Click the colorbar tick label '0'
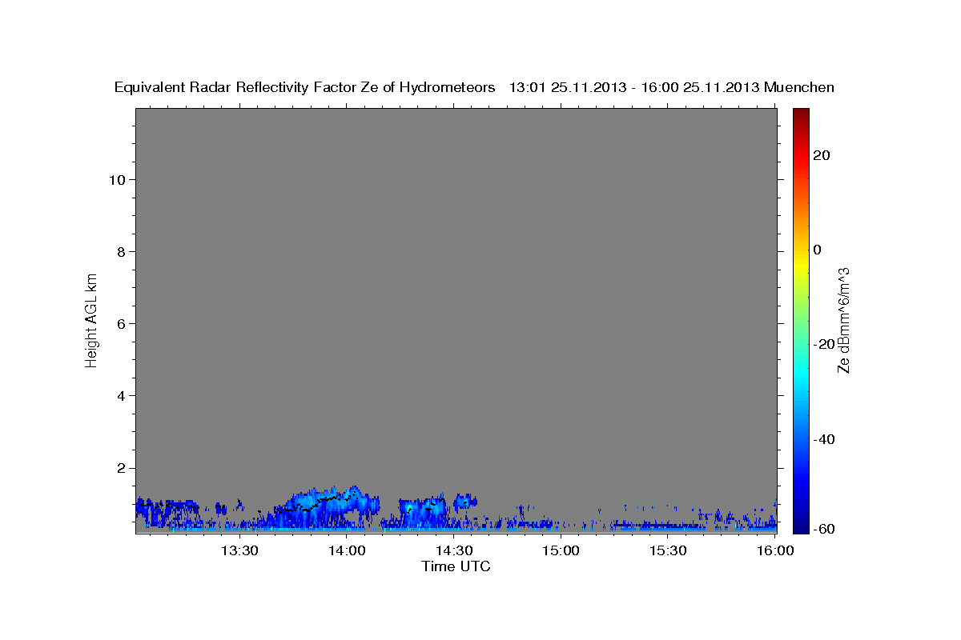The image size is (961, 640). 817,250
